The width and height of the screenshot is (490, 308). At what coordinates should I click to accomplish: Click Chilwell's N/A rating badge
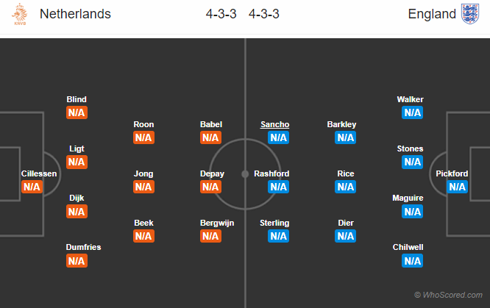(413, 261)
